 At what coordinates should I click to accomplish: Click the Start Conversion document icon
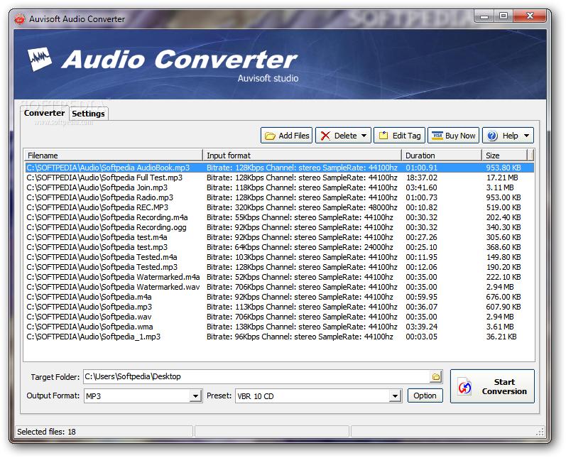point(465,387)
